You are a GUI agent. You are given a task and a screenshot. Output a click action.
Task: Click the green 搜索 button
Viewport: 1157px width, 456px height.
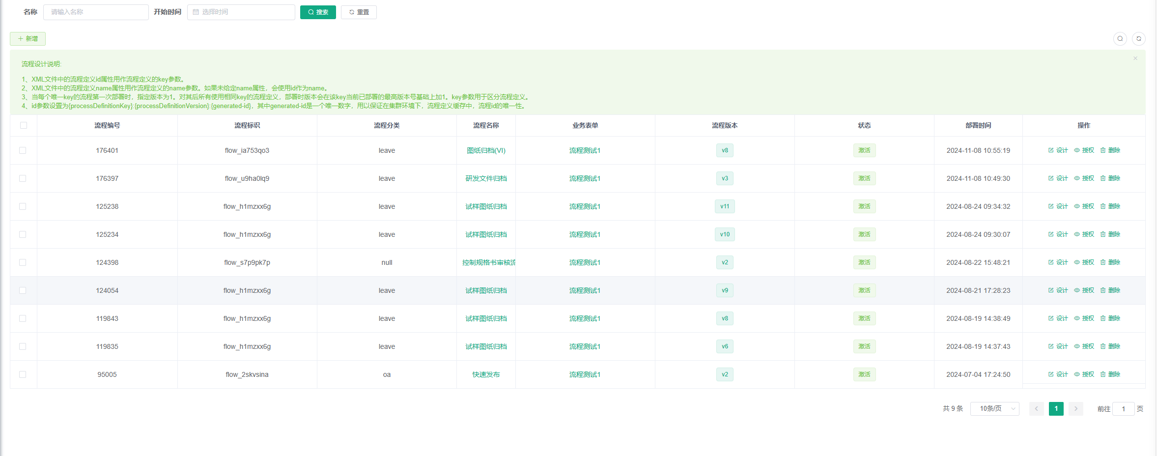318,12
